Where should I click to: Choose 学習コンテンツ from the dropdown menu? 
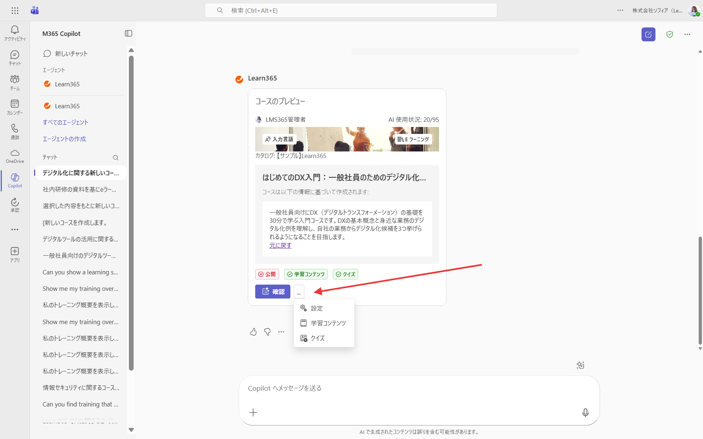(x=324, y=323)
